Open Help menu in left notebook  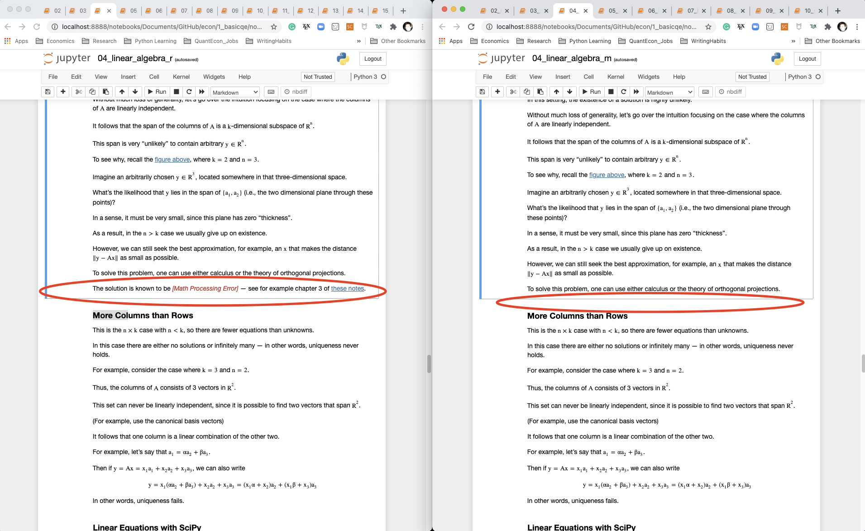[x=244, y=77]
